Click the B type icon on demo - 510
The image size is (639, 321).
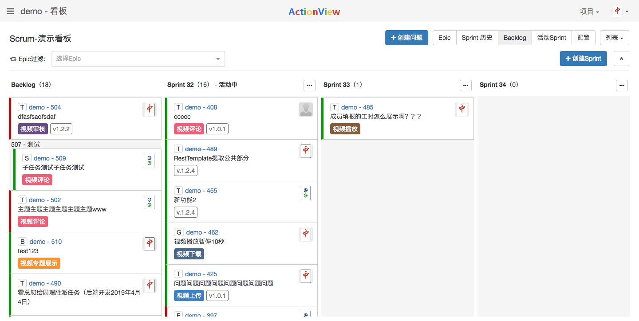(x=22, y=242)
